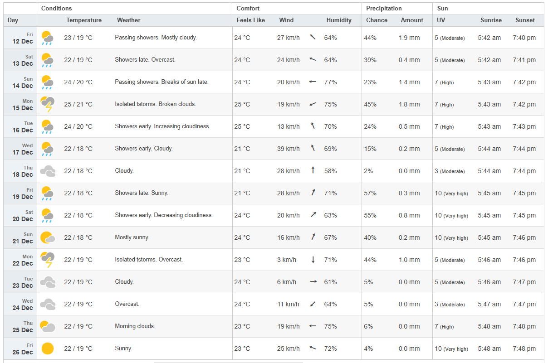Click the Feels Like column header
The image size is (548, 363).
tap(250, 20)
